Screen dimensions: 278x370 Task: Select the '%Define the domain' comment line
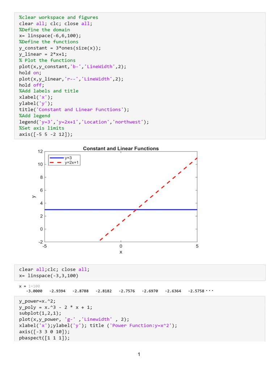click(45, 30)
